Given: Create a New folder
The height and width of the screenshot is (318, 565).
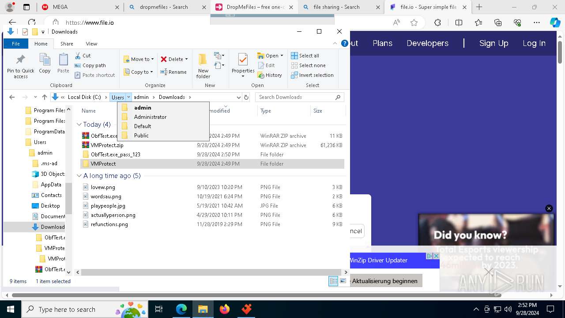Looking at the screenshot, I should pos(203,66).
